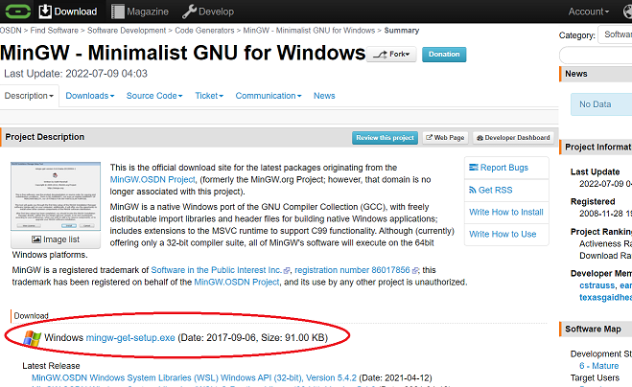Viewport: 632px width, 387px height.
Task: Click the OSDN logo icon
Action: [x=16, y=11]
